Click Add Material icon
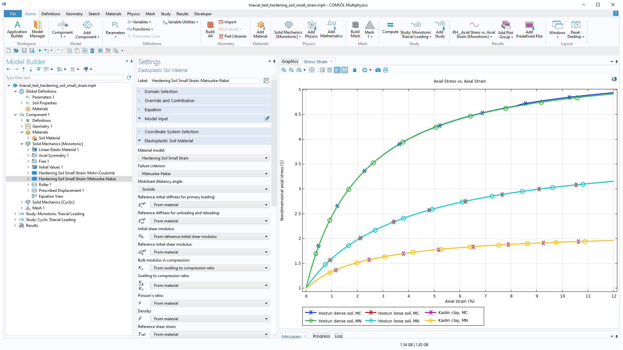The width and height of the screenshot is (623, 350). [260, 29]
